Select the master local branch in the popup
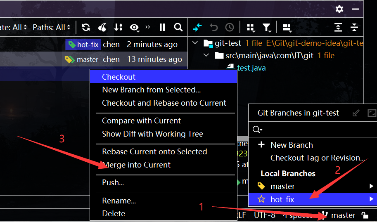Screen dimensions: 377x222 click(313, 186)
